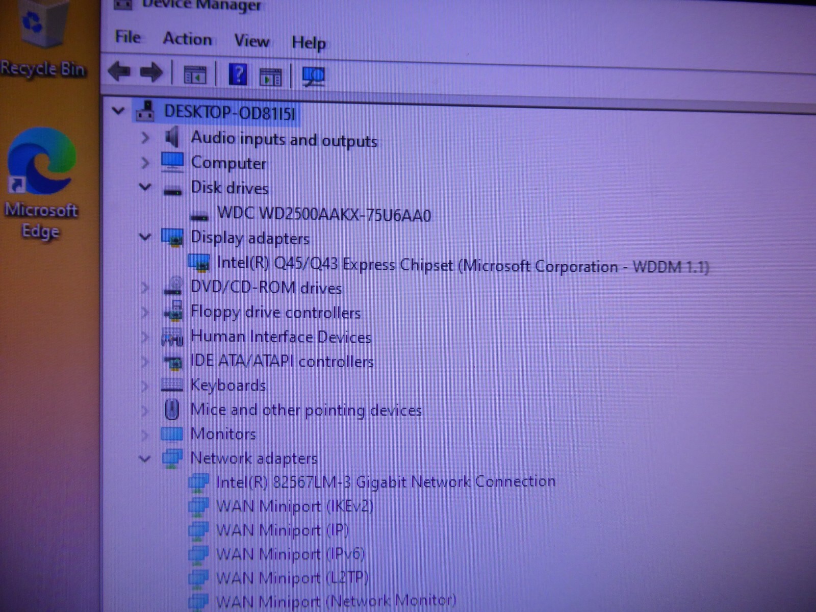Select the Human Interface Devices label
This screenshot has width=816, height=612.
[x=280, y=337]
